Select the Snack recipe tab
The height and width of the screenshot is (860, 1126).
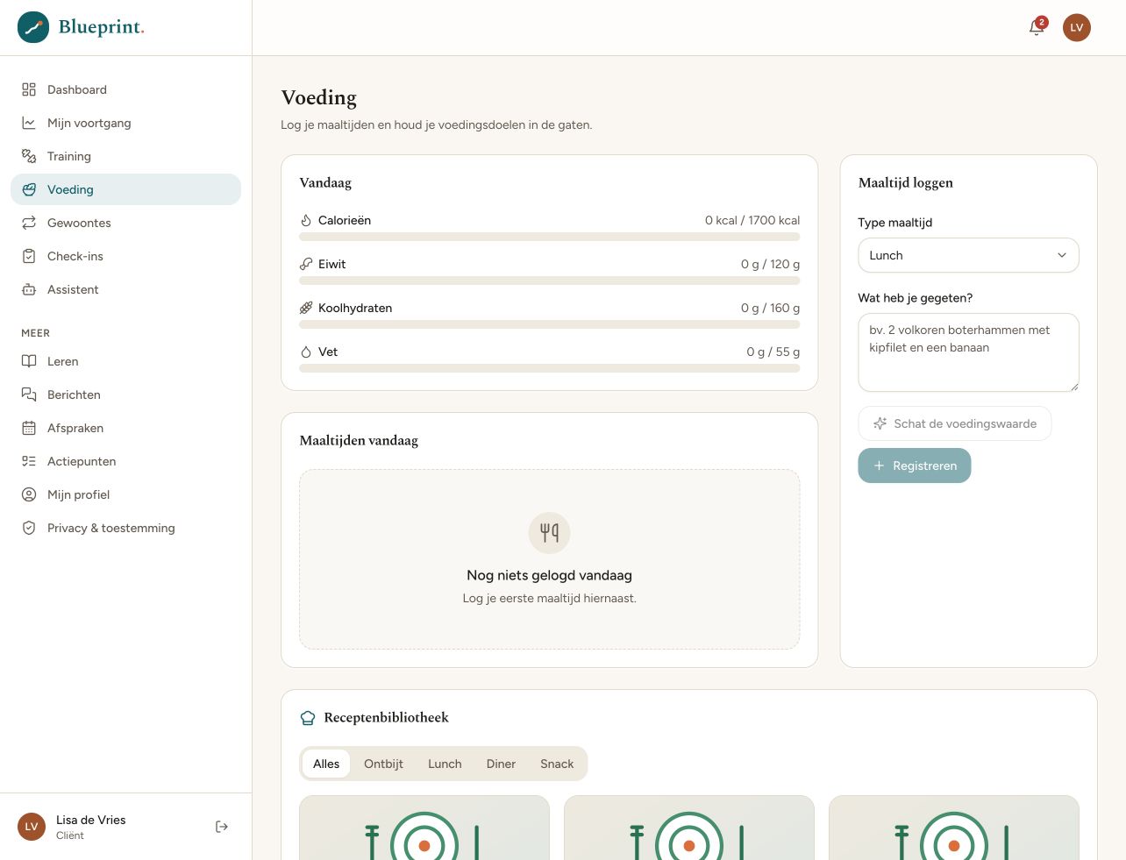pyautogui.click(x=557, y=764)
